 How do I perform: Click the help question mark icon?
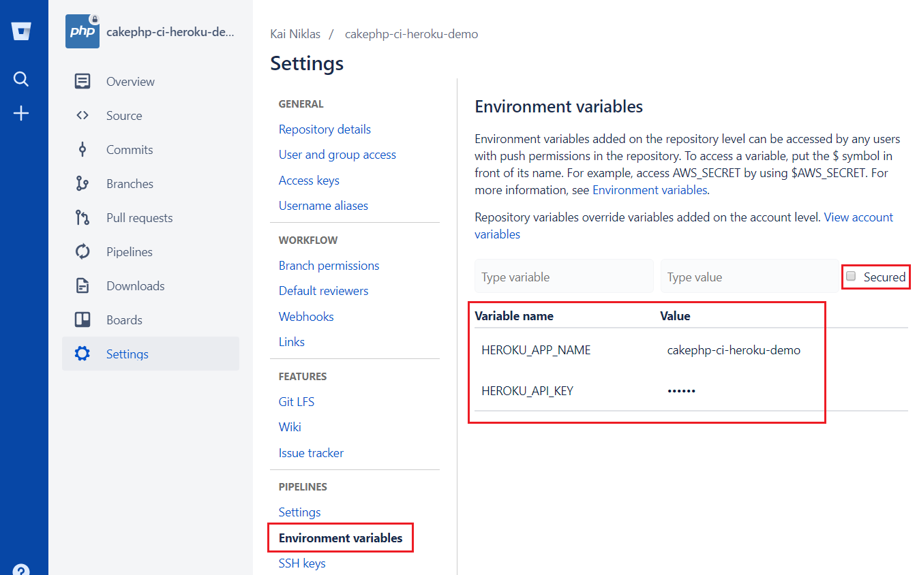tap(21, 570)
